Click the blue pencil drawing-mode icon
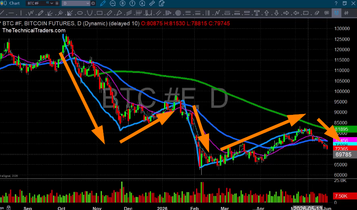 point(103,3)
